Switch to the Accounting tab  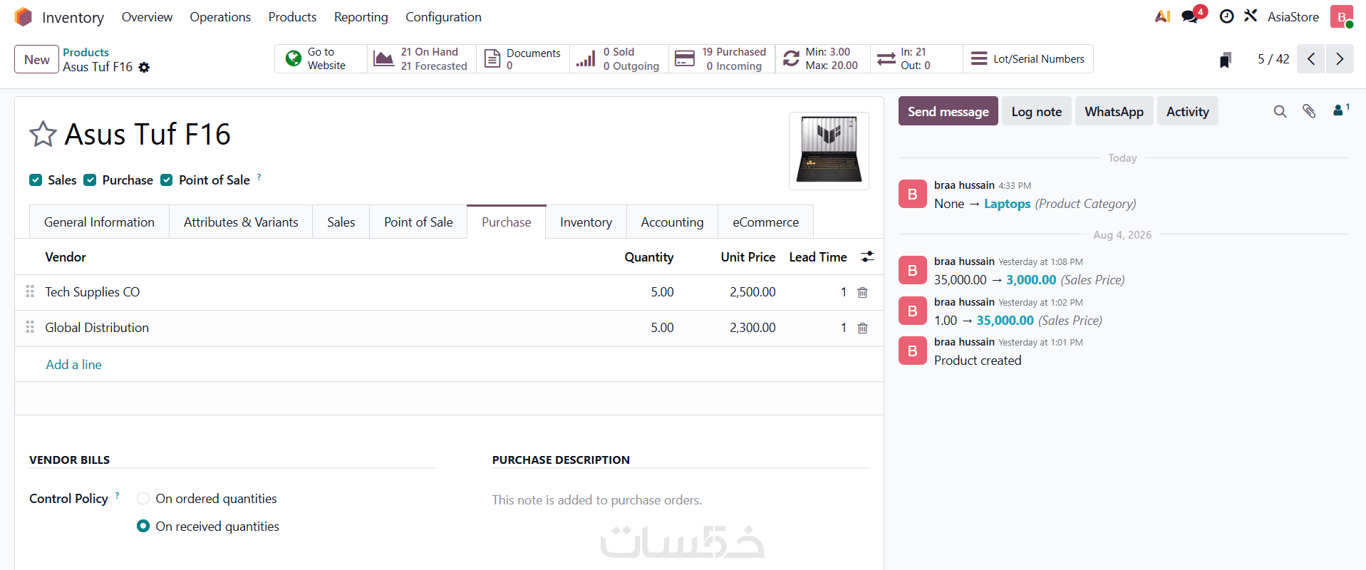672,222
